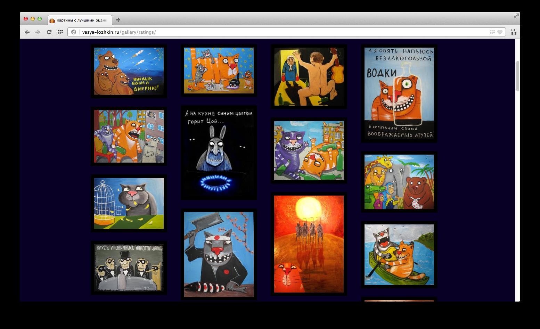Viewport: 540px width, 329px height.
Task: Open the red sunset with riders painting
Action: (309, 244)
